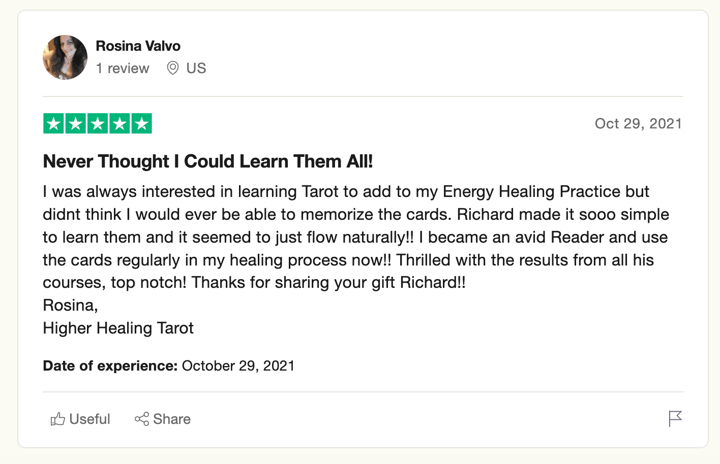Open Rosina Valvo's reviewer name link
Image resolution: width=720 pixels, height=464 pixels.
[138, 46]
